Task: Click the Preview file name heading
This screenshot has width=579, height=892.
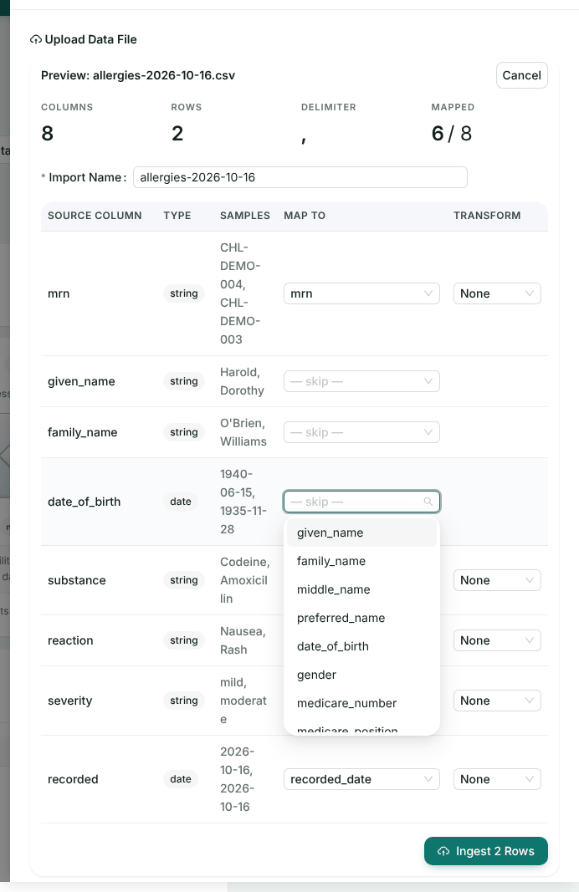Action: (x=138, y=75)
